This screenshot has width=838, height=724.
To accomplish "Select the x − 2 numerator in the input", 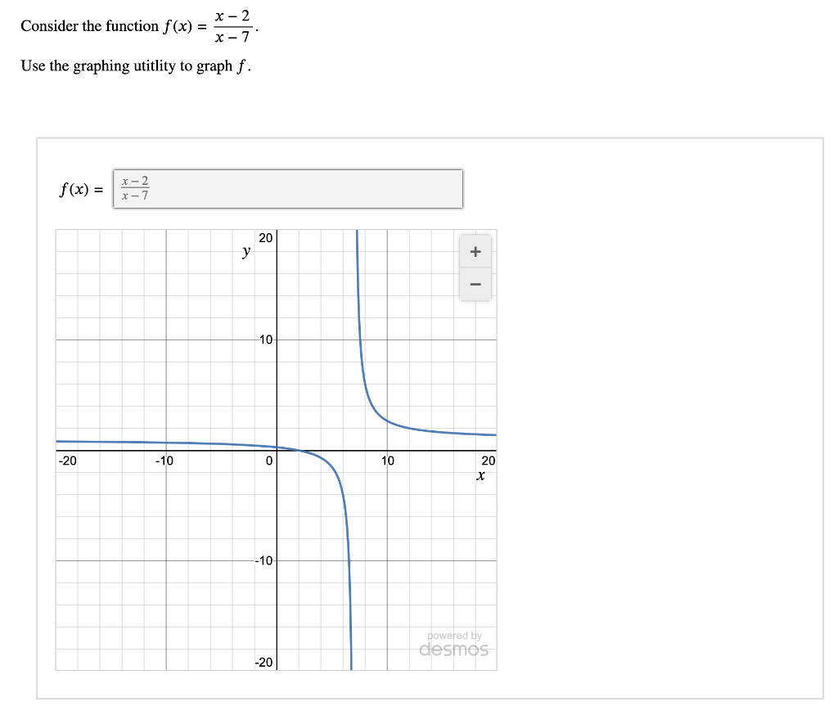I will (134, 182).
